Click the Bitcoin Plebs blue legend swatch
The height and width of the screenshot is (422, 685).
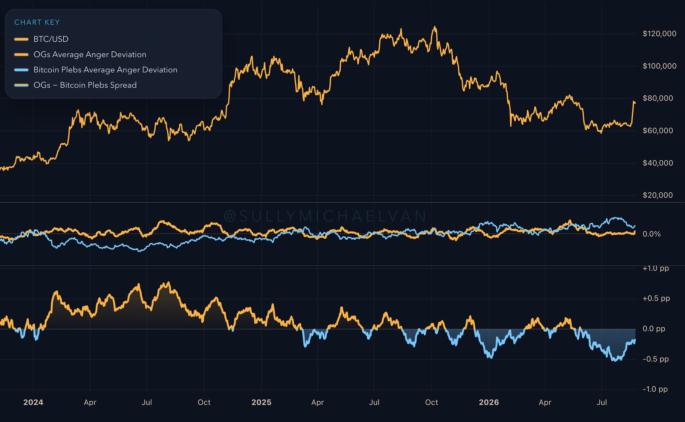tap(21, 70)
